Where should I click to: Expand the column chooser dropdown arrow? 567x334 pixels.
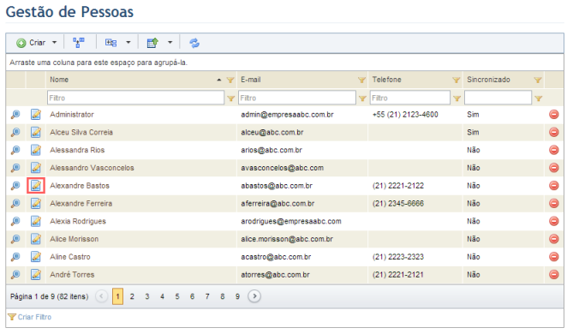click(128, 43)
